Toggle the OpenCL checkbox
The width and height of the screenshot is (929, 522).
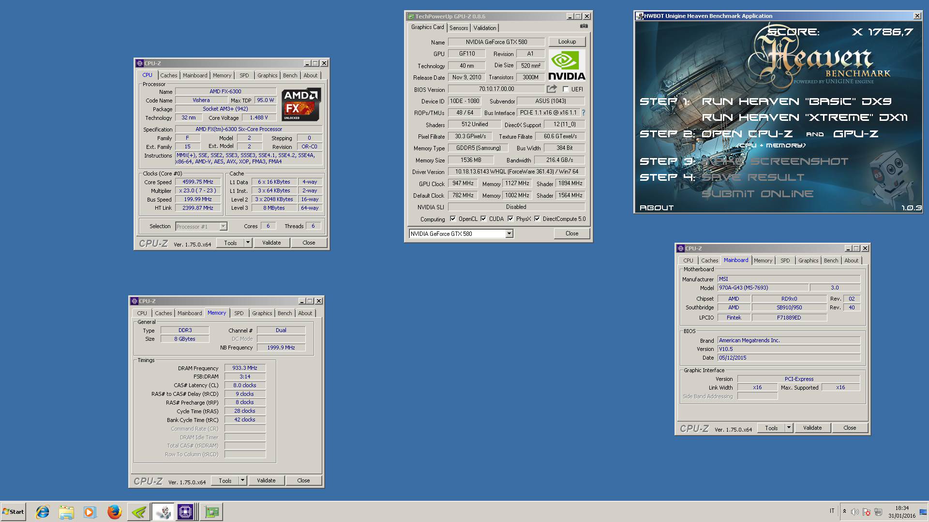click(x=453, y=219)
